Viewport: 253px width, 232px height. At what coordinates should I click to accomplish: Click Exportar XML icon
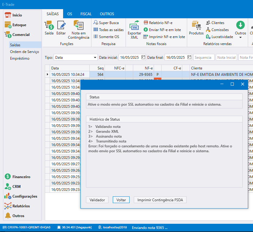[x=134, y=30]
